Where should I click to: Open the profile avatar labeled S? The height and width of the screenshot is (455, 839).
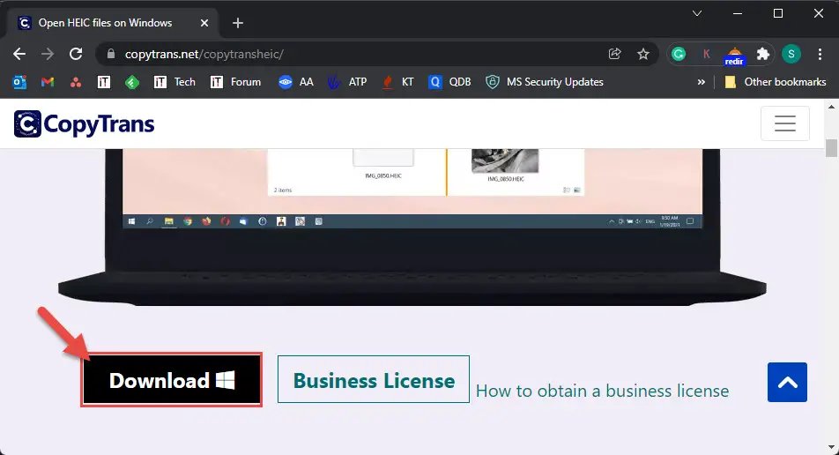click(791, 54)
